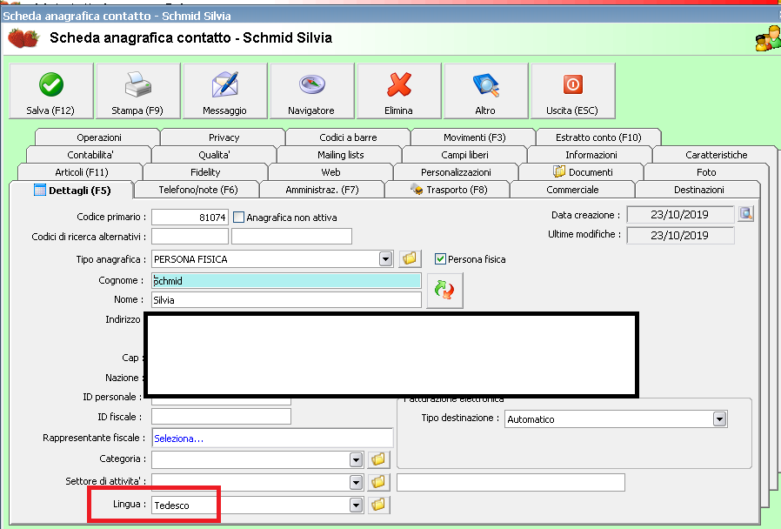Click the folder icon beside Tipo anagrafica

point(410,258)
